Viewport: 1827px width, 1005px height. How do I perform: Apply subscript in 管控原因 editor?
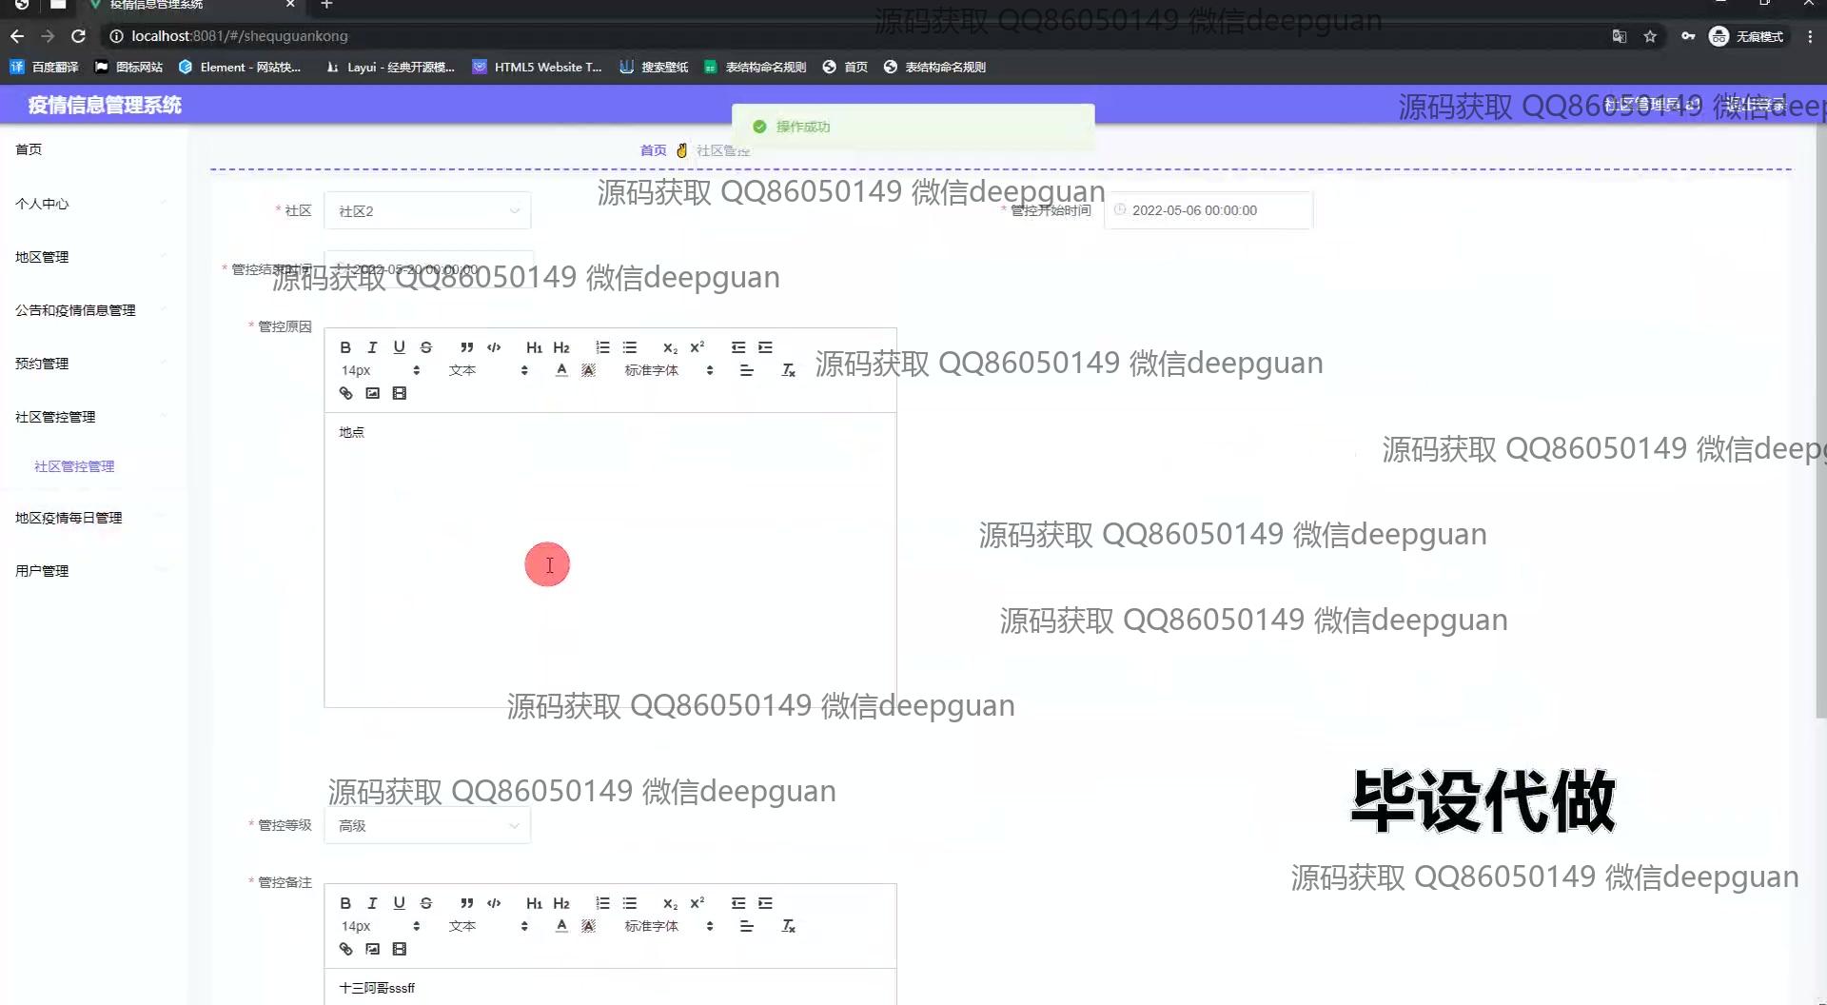coord(670,347)
